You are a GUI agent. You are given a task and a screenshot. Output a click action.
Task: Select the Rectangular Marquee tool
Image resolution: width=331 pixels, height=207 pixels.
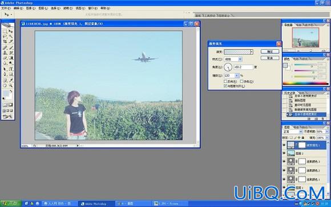5,31
